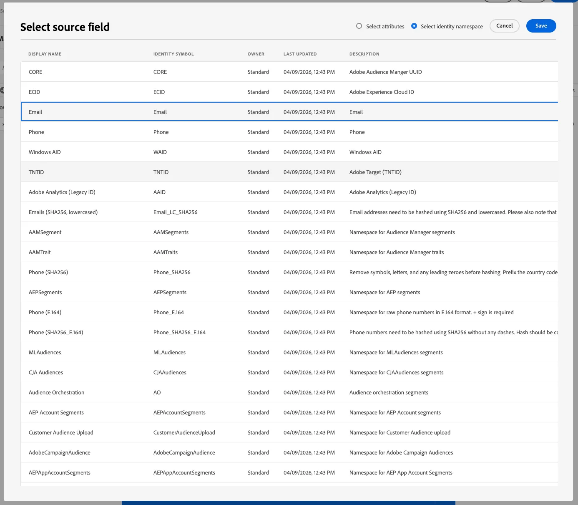Select the AEP Account Segments row

[289, 412]
